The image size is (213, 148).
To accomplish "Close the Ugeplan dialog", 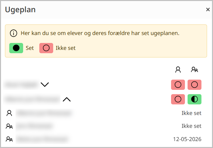I will coord(208,10).
